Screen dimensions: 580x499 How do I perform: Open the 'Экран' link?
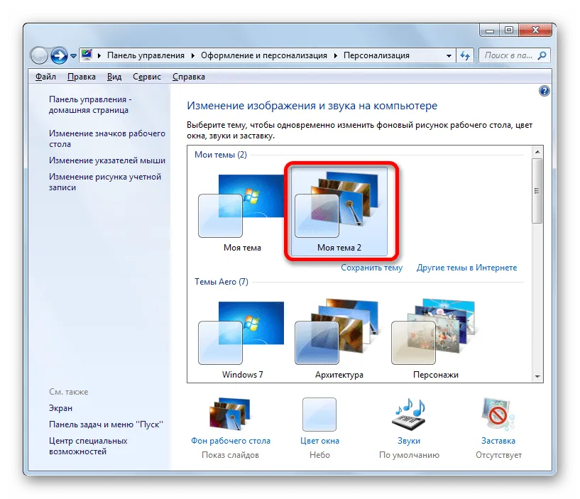60,408
